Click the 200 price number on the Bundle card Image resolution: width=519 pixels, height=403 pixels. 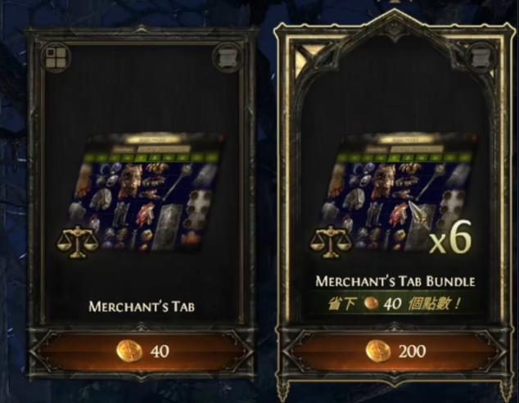click(x=412, y=351)
